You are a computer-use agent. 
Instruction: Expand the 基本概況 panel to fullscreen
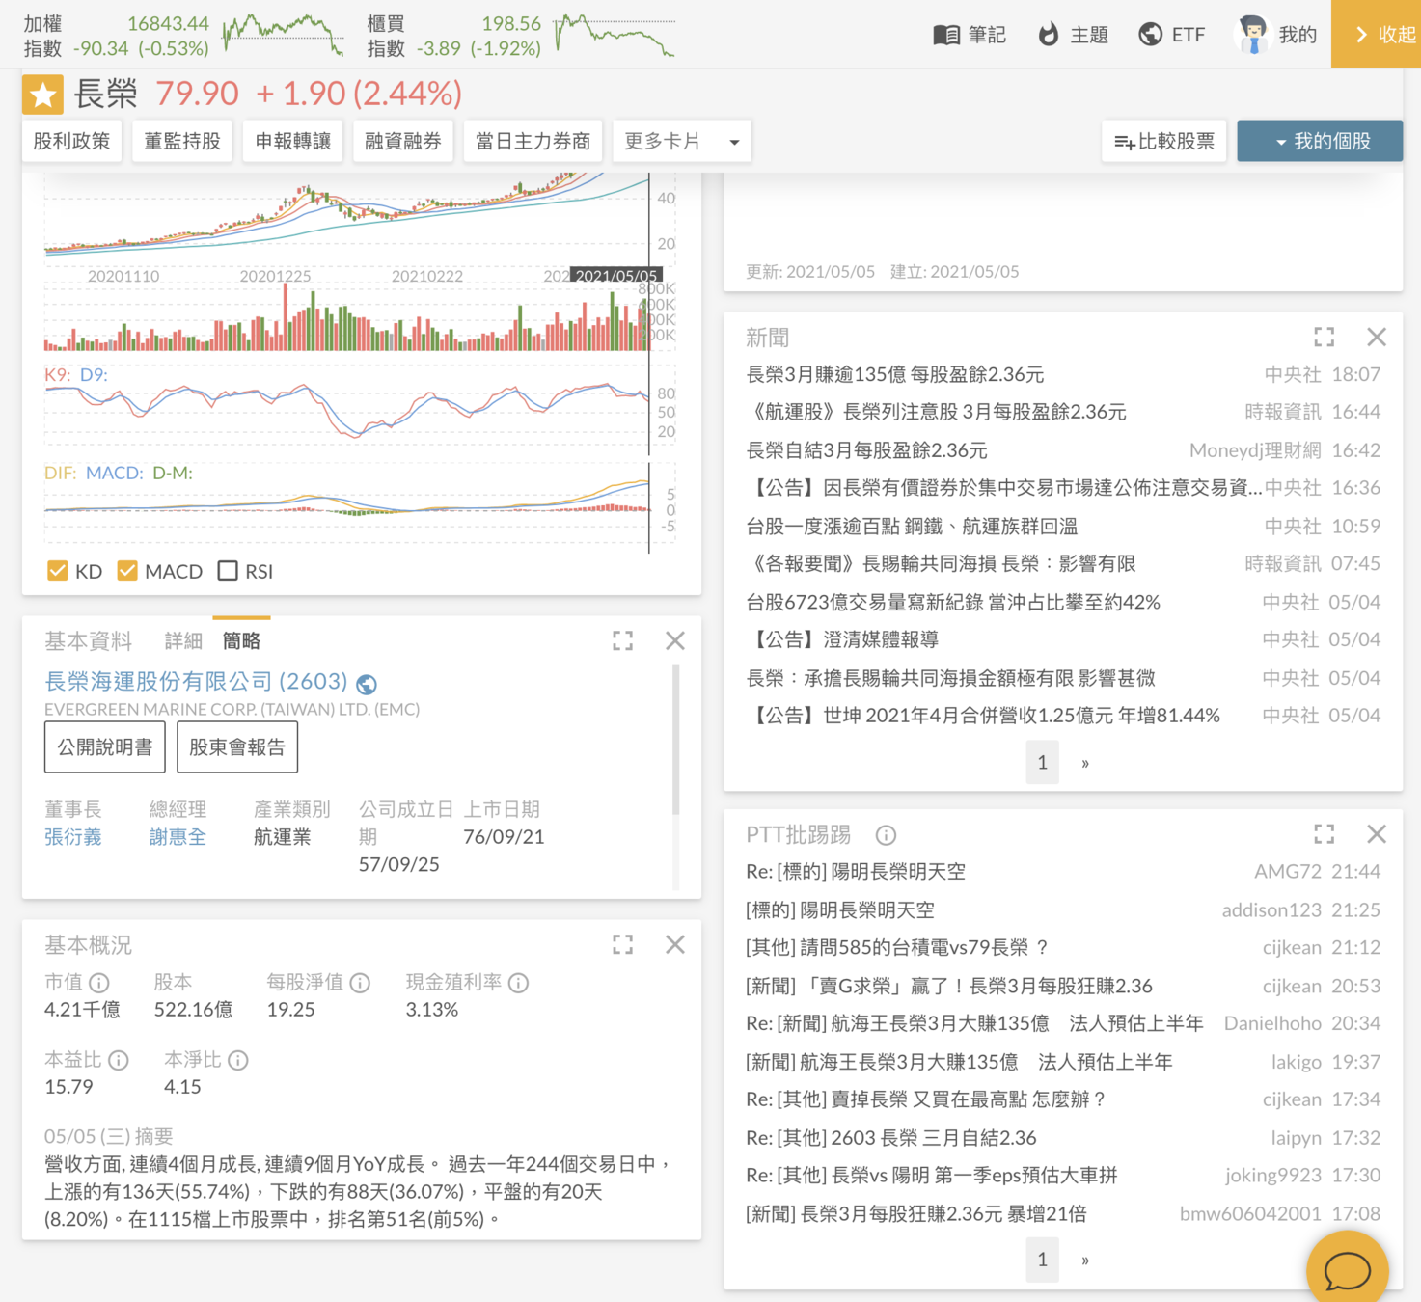point(623,944)
